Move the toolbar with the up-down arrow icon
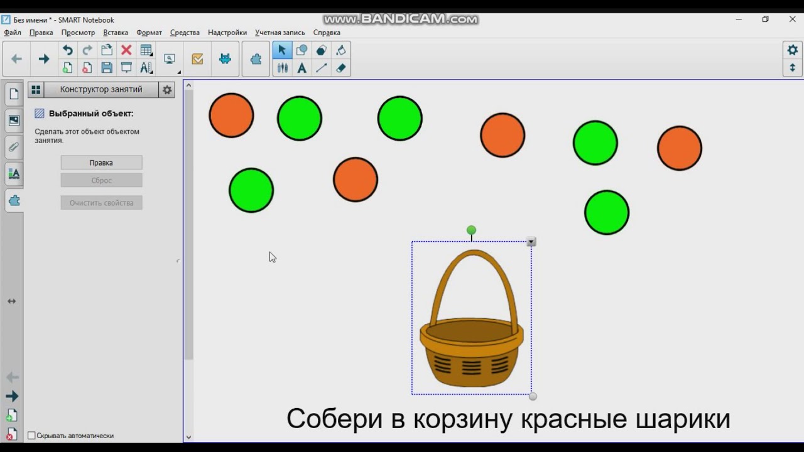The image size is (804, 452). (x=792, y=68)
